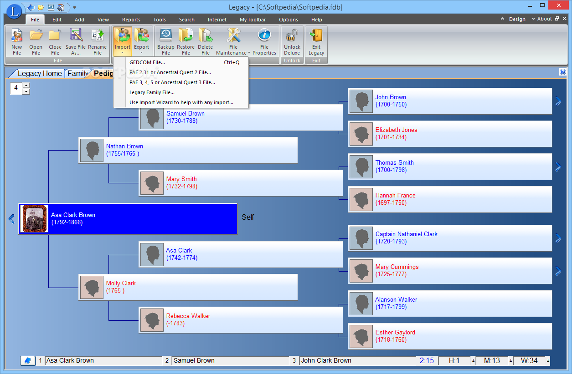Expand ancestors arrow next to Thomas Smith
572x374 pixels.
(558, 167)
